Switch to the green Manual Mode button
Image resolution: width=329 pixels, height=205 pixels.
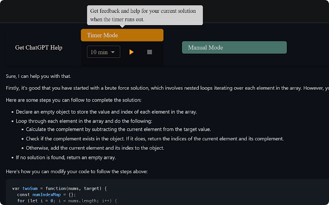point(234,48)
